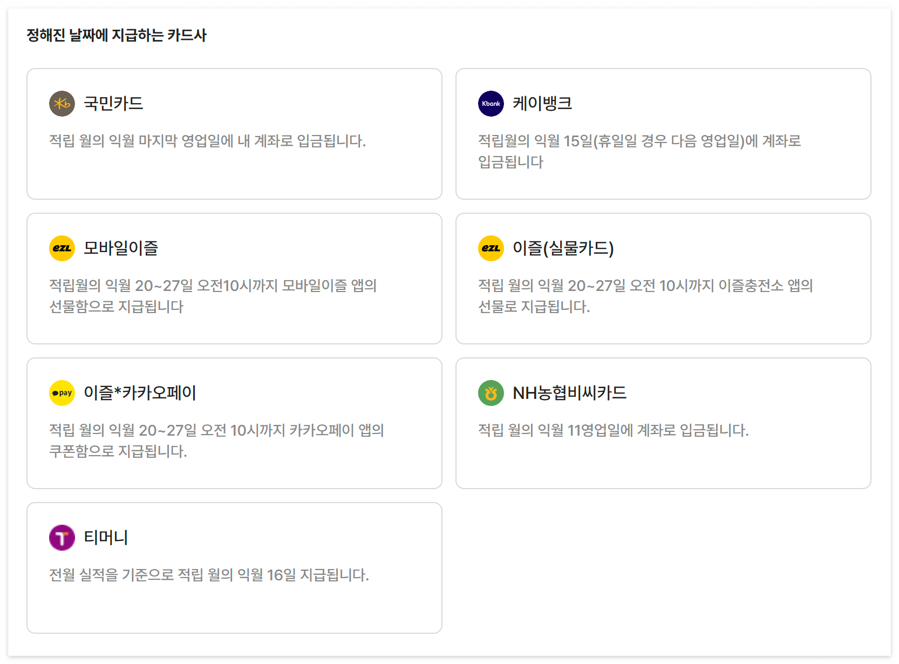Click the NH농협비씨카드 info card
Image resolution: width=899 pixels, height=664 pixels.
(x=663, y=423)
